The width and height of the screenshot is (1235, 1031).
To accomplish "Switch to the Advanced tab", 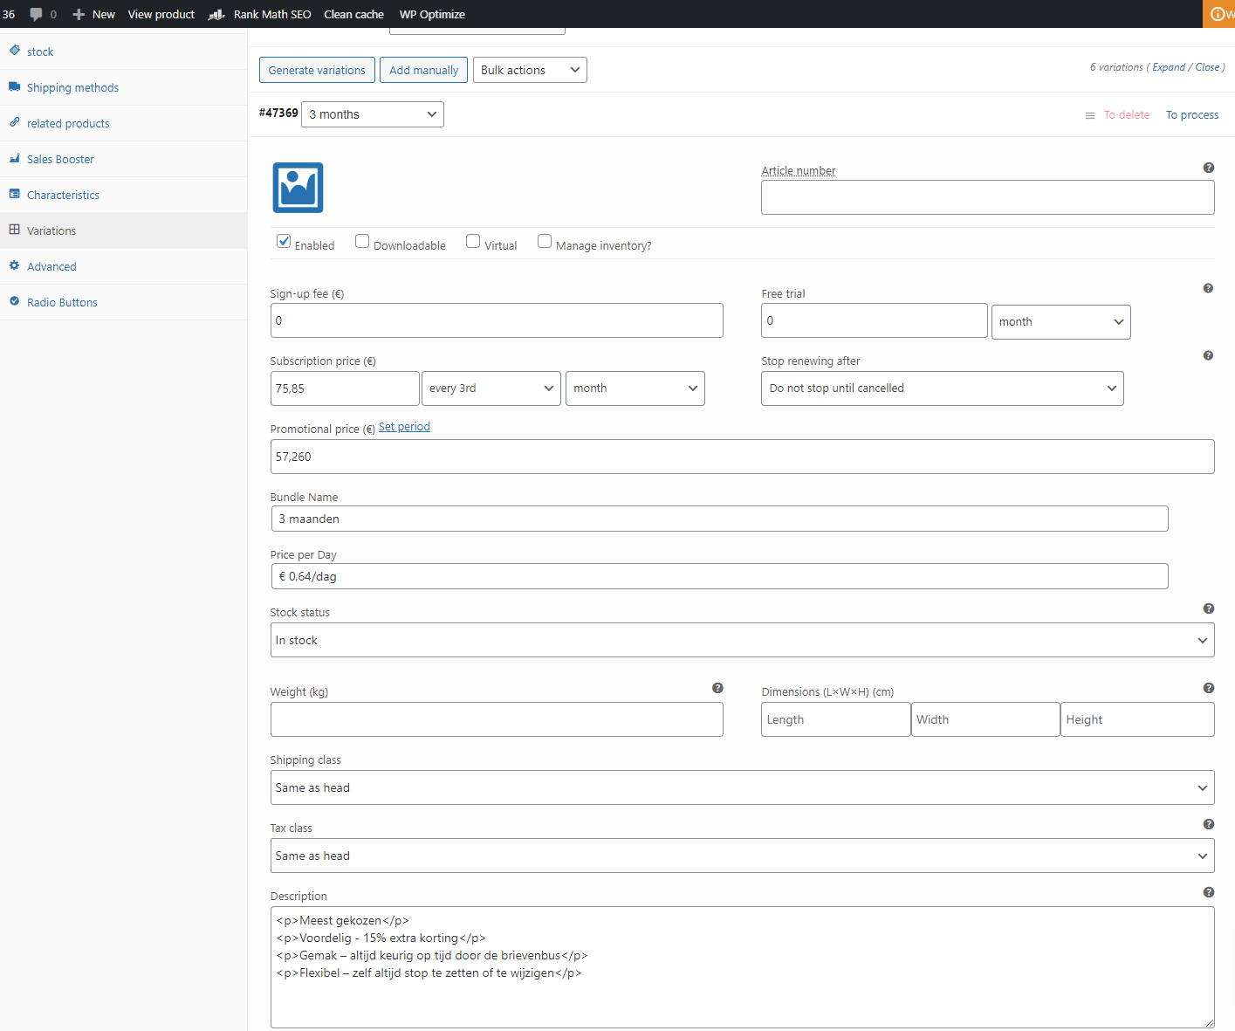I will coord(51,266).
